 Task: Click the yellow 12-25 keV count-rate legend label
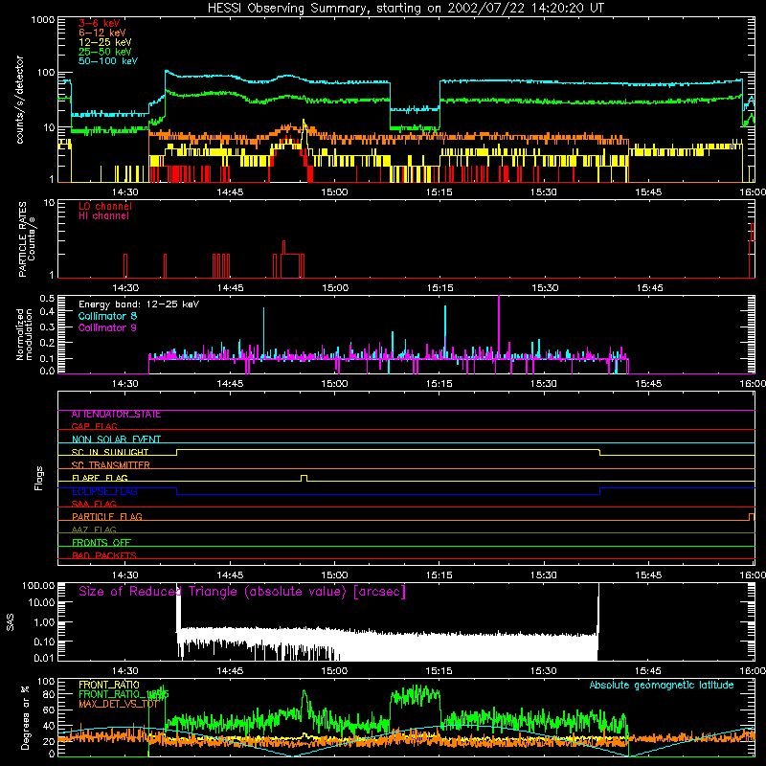click(105, 42)
